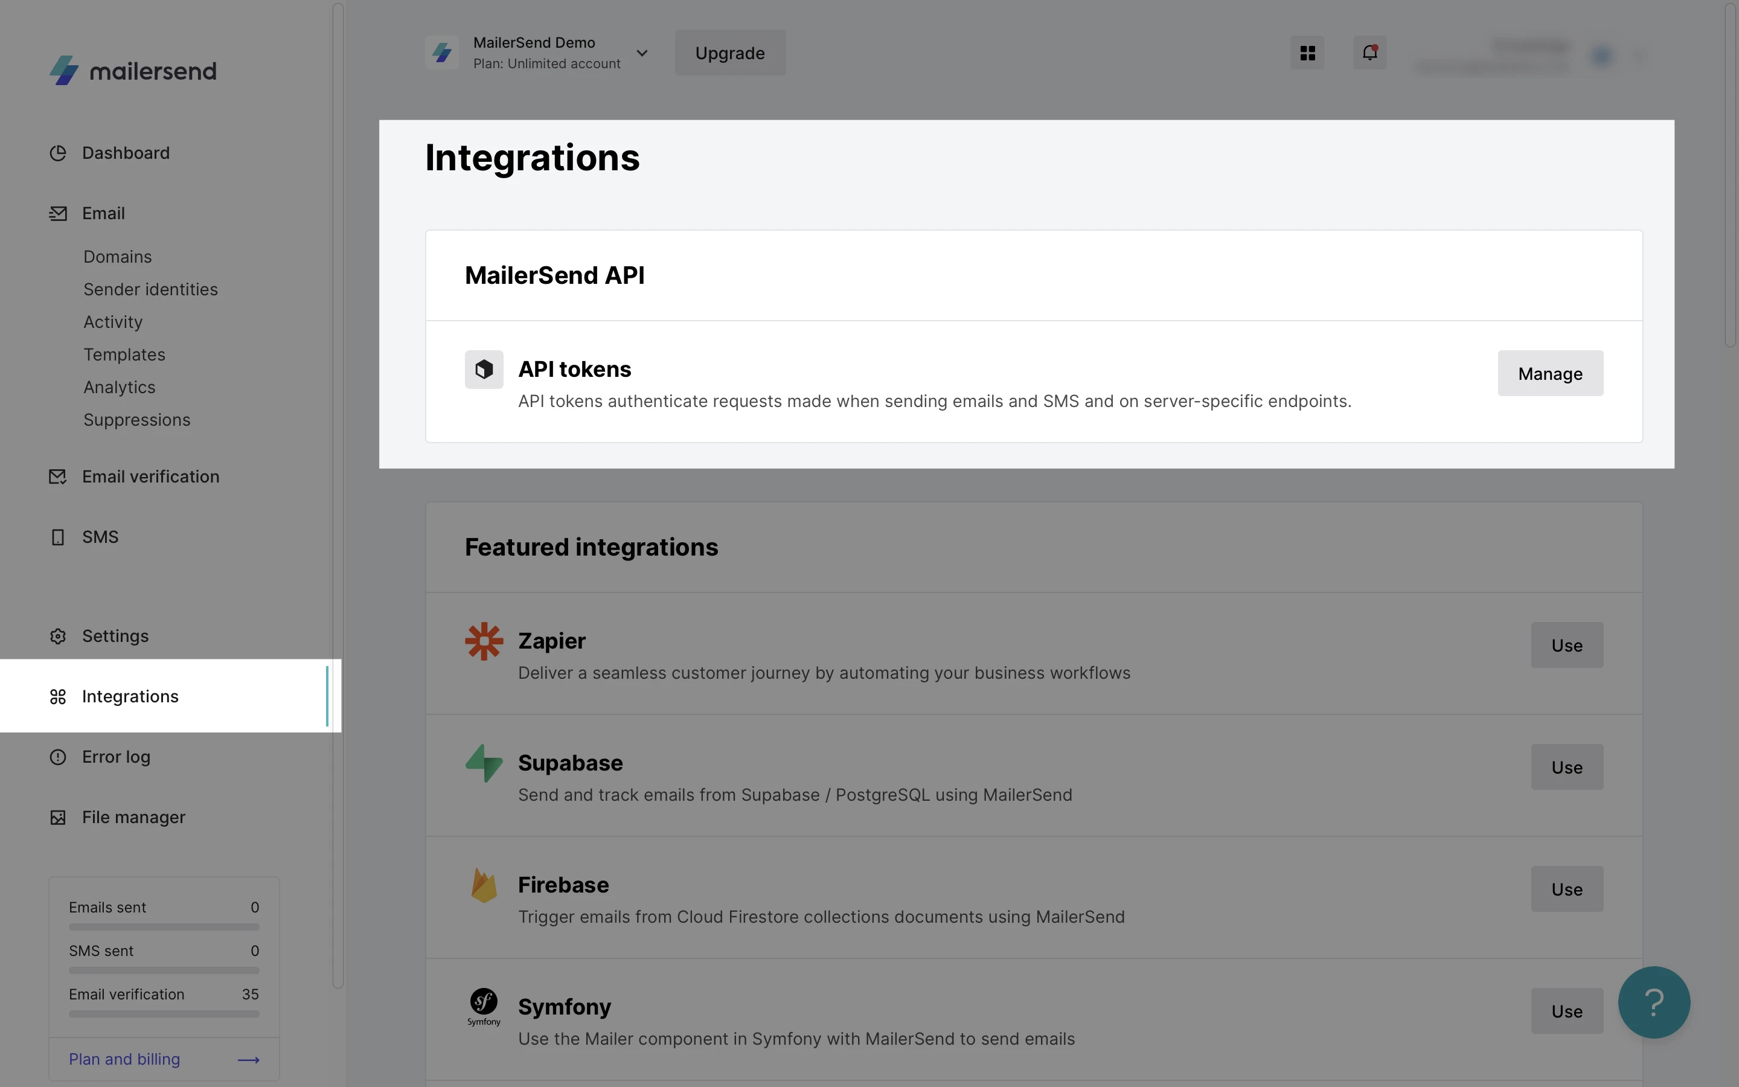This screenshot has height=1087, width=1739.
Task: Click the Email envelope icon
Action: tap(58, 214)
